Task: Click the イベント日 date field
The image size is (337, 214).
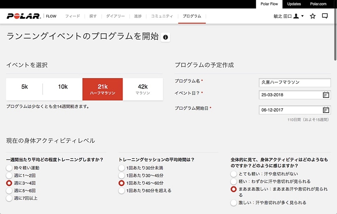Action: tap(294, 95)
